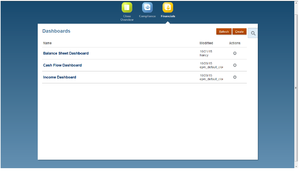Select the Financials icon
The image size is (299, 171).
168,8
